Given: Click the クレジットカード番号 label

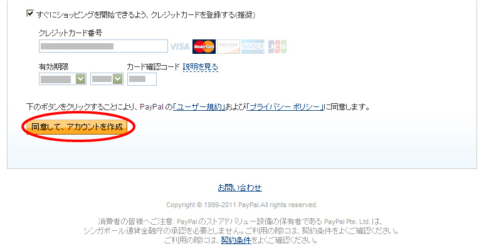Looking at the screenshot, I should (70, 33).
